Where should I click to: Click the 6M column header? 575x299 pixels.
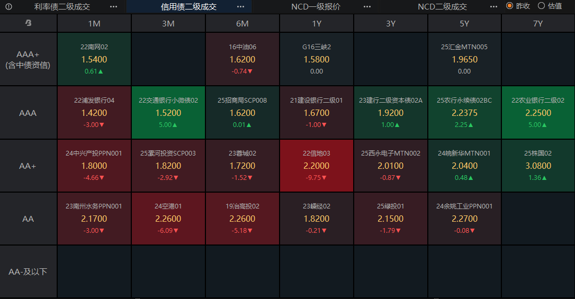pos(242,23)
